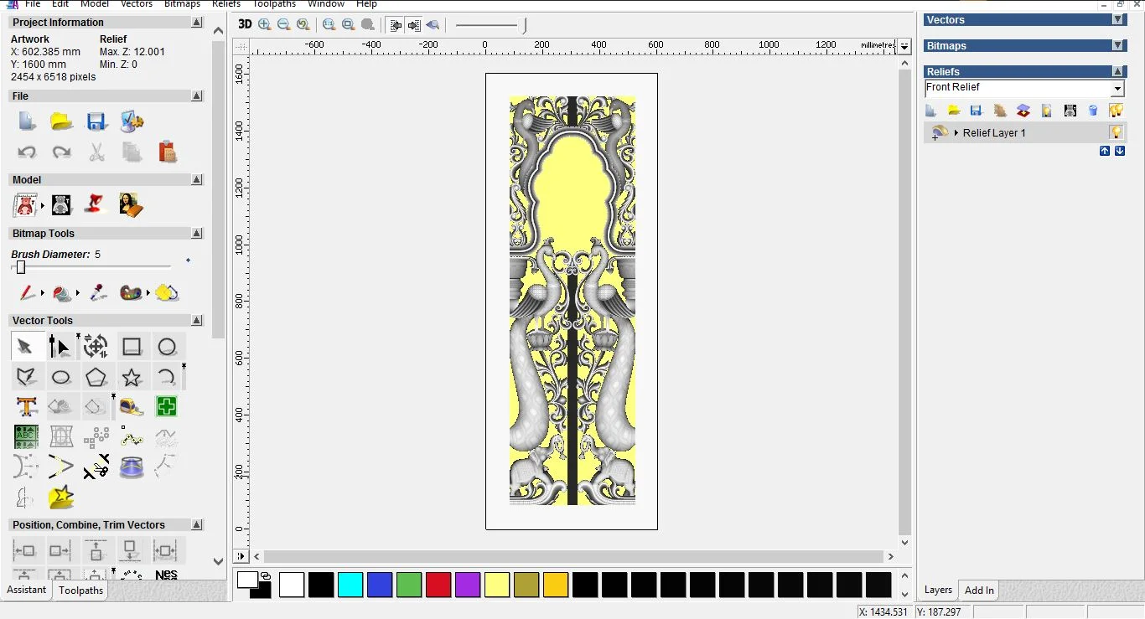Choose the Create Star vector tool
The image size is (1145, 619).
[132, 377]
